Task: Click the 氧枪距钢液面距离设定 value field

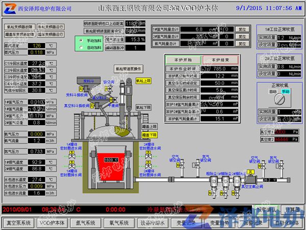Action: point(134,31)
